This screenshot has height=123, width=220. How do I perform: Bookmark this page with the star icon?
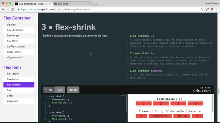[x=201, y=10]
